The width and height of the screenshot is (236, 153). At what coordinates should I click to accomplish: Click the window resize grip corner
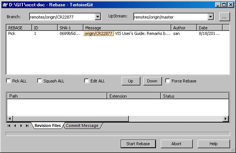pos(233,149)
